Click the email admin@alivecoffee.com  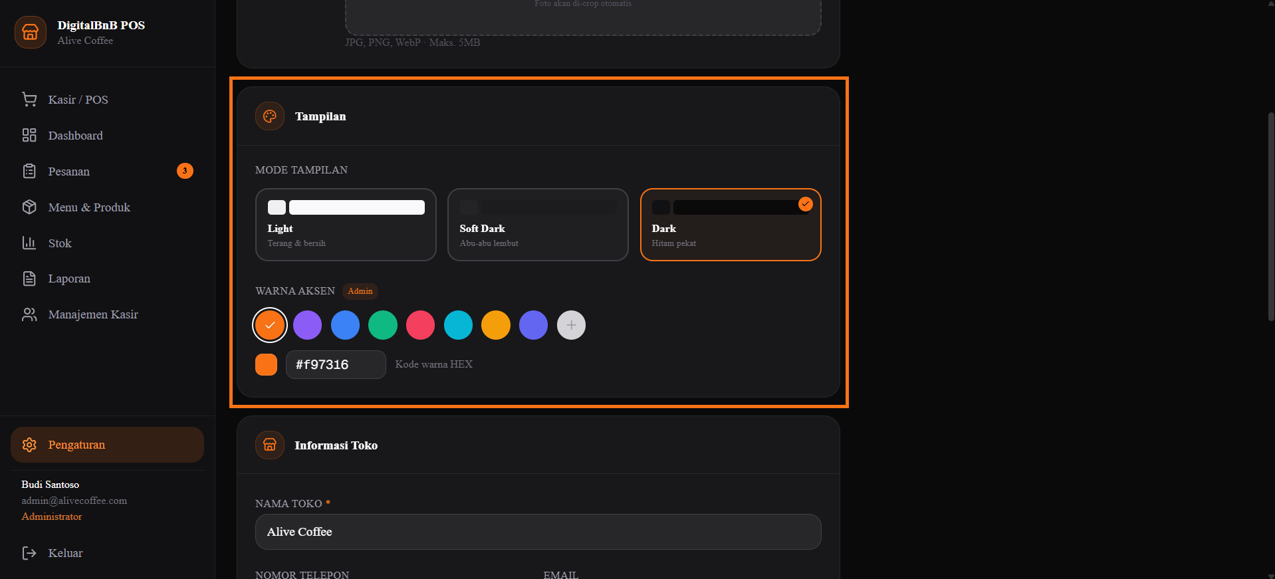[74, 501]
